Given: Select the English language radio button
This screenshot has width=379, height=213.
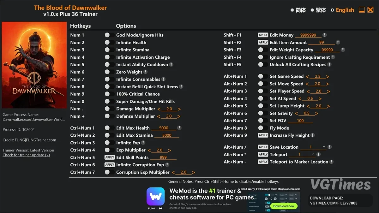Looking at the screenshot, I should [x=332, y=10].
